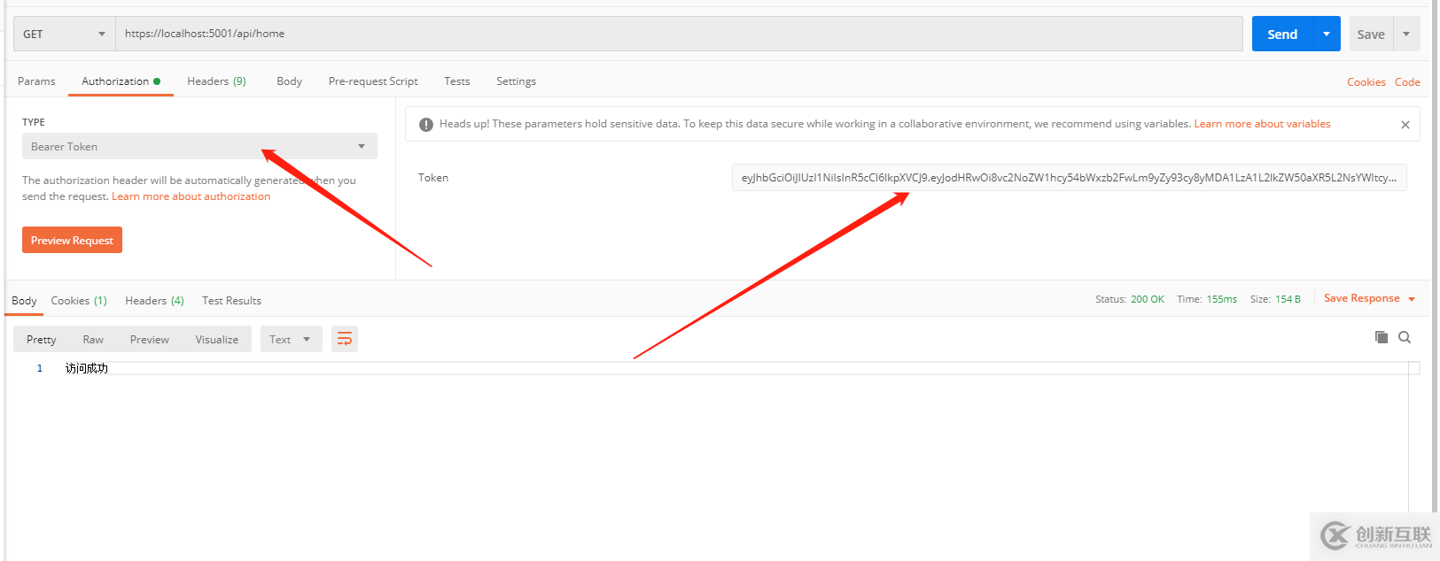Open the Cookies link
Viewport: 1440px width, 561px height.
pyautogui.click(x=1366, y=82)
